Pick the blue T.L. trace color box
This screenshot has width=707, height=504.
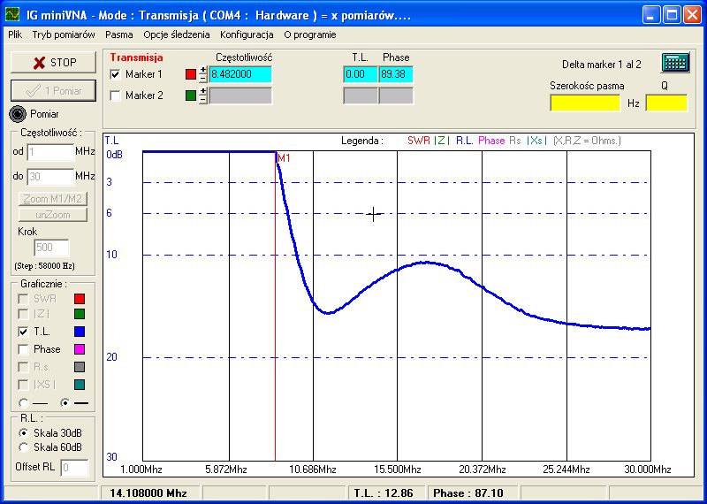[79, 332]
